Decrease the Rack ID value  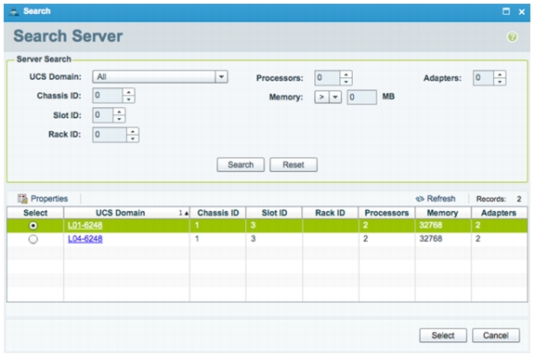(133, 138)
